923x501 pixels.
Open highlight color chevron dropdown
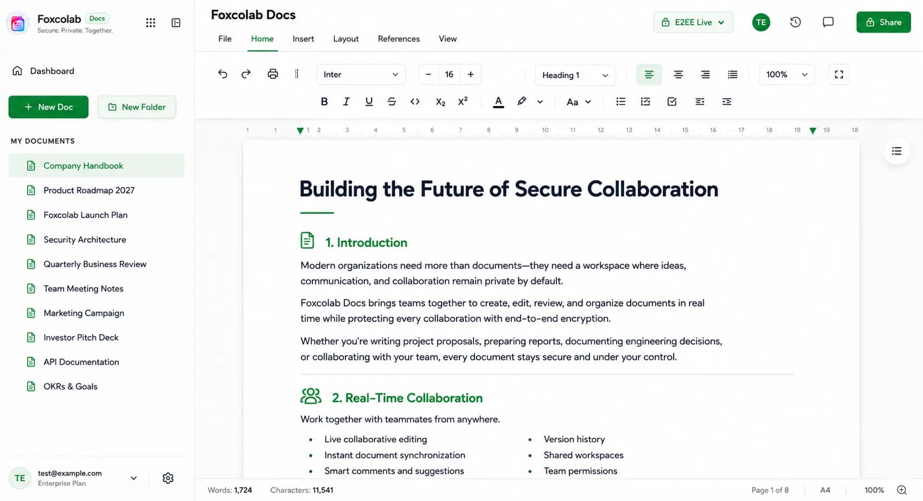click(540, 102)
